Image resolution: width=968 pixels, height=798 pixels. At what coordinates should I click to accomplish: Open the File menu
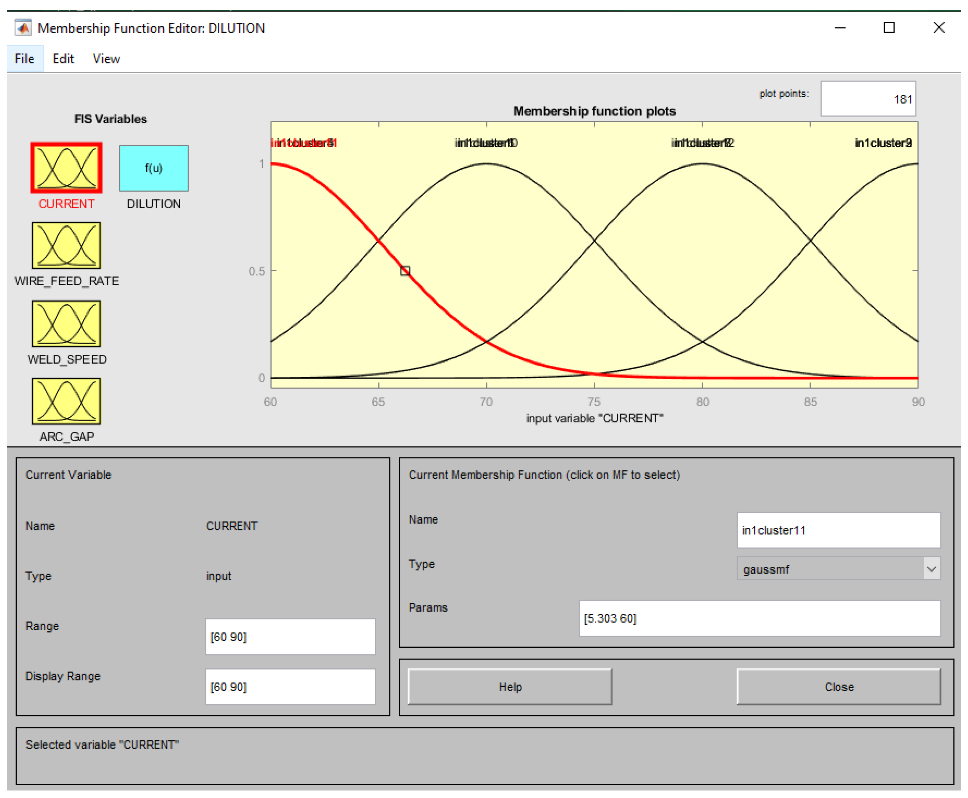point(24,59)
